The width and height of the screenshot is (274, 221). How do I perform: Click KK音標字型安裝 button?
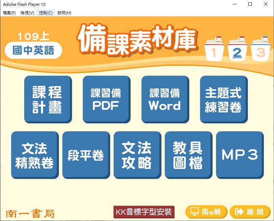(x=144, y=212)
